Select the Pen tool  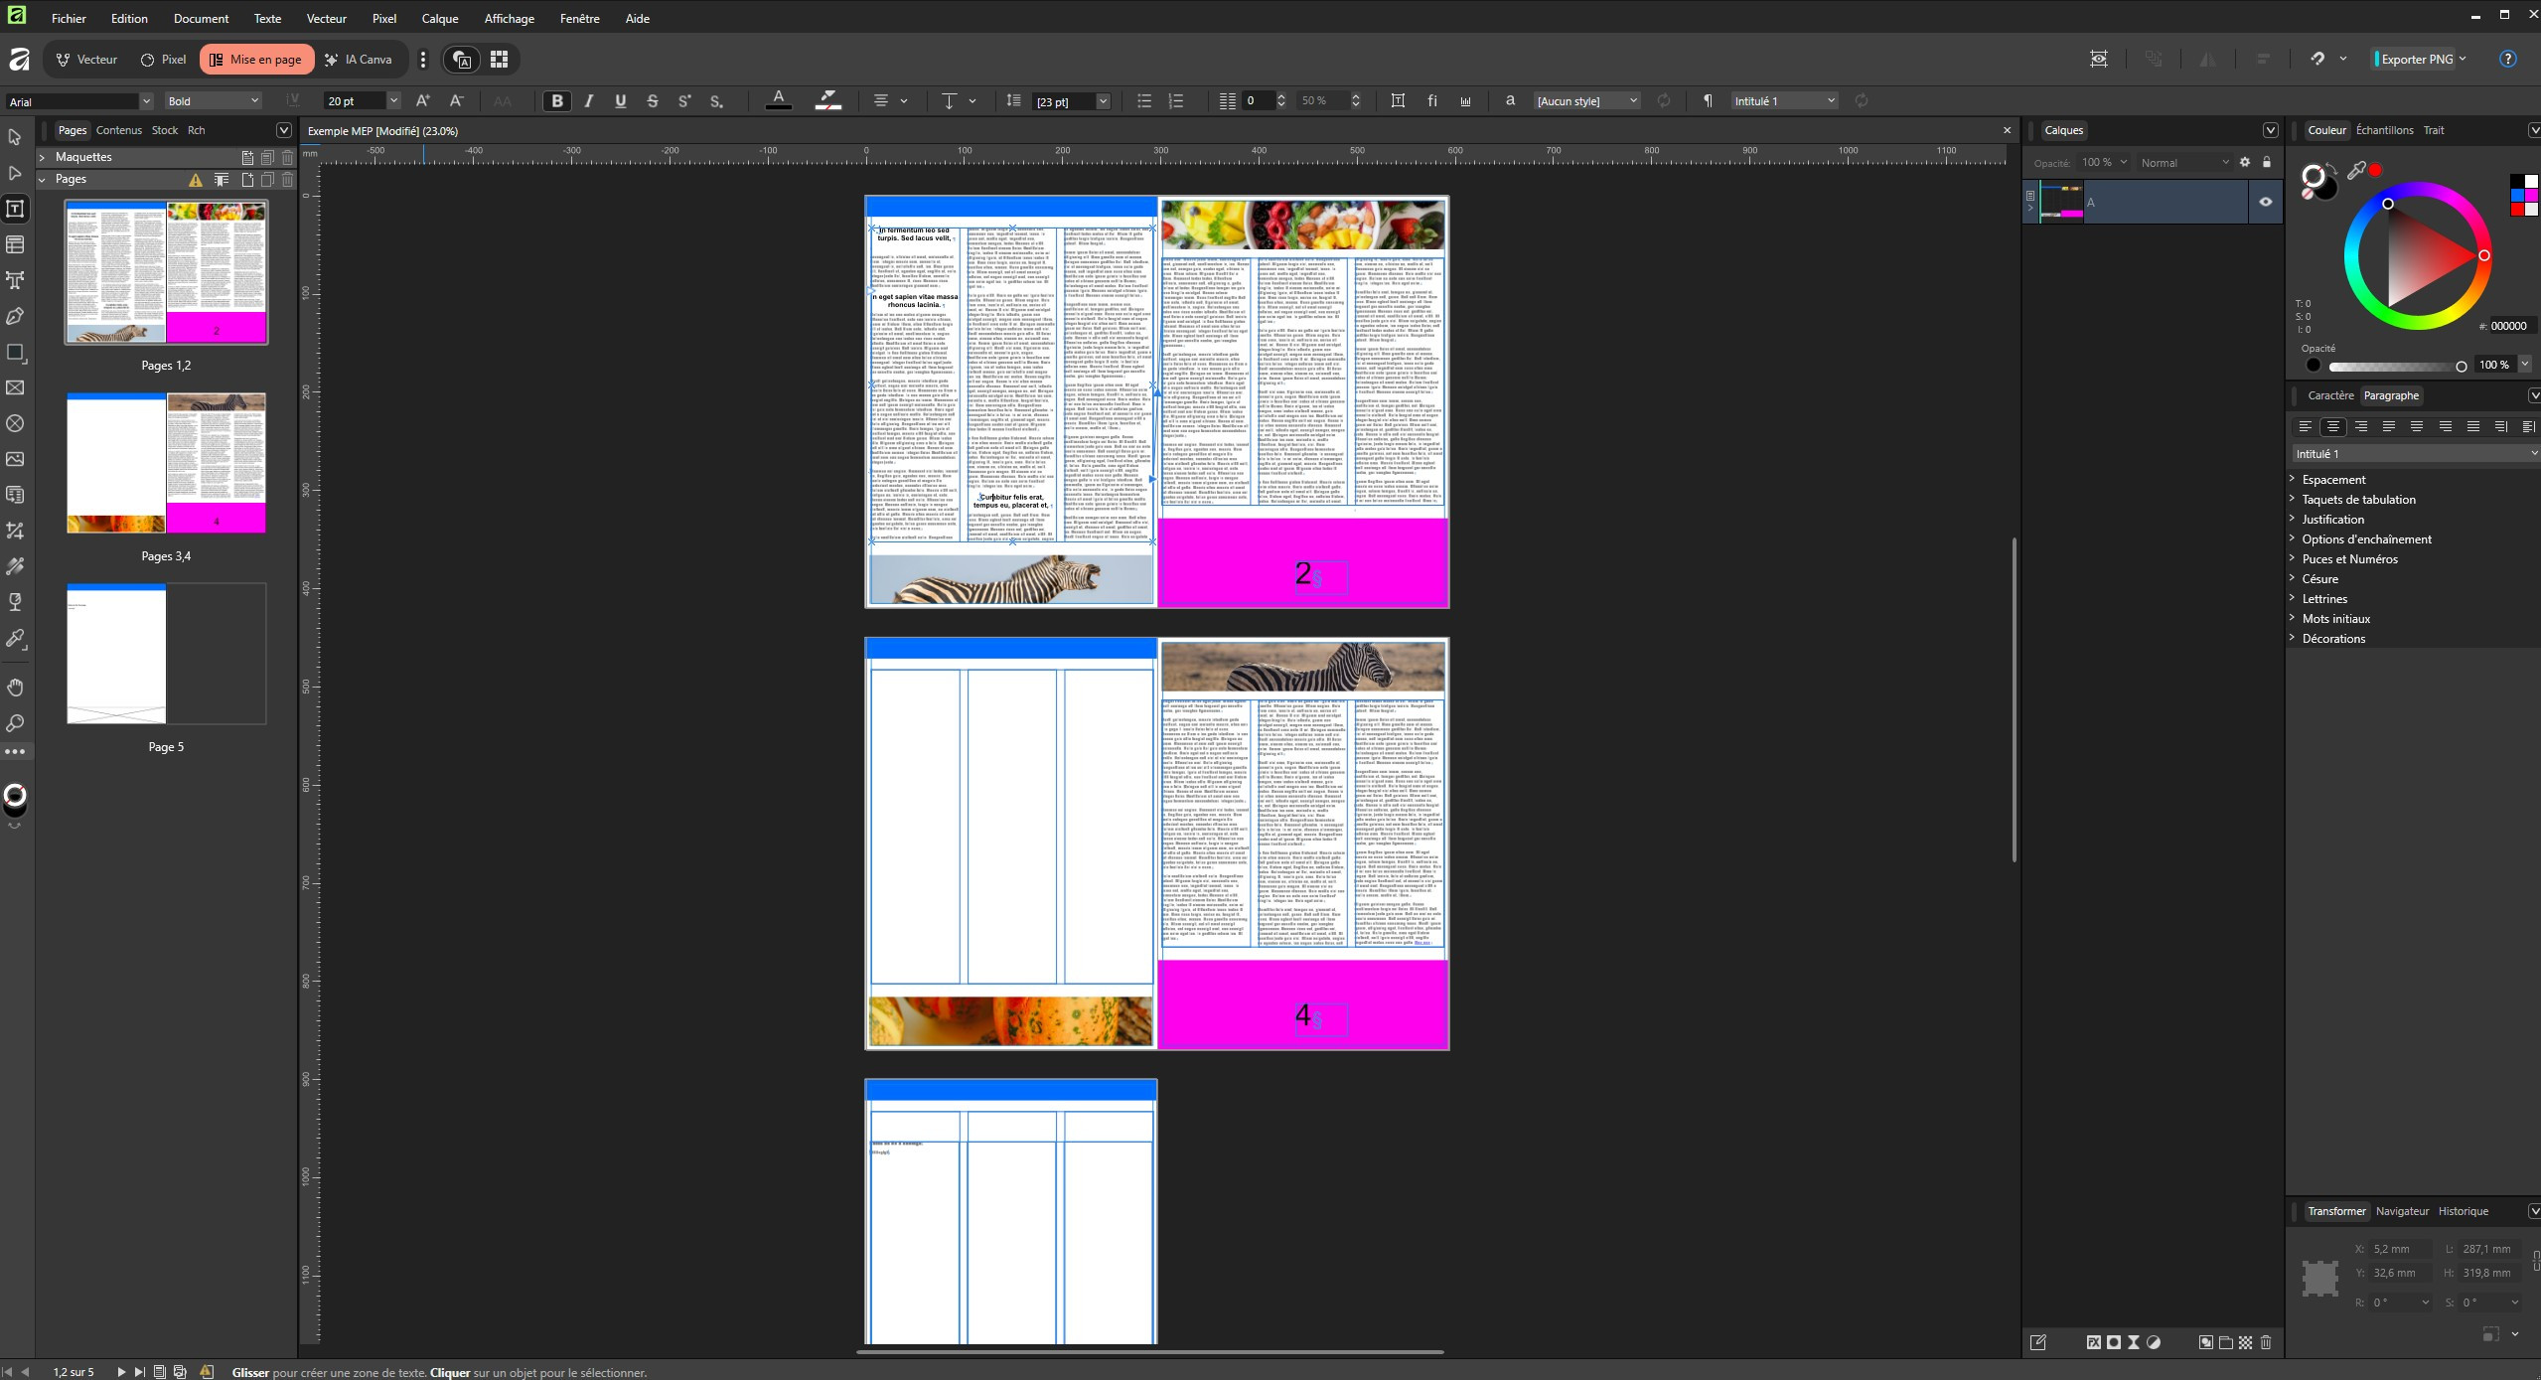click(15, 316)
